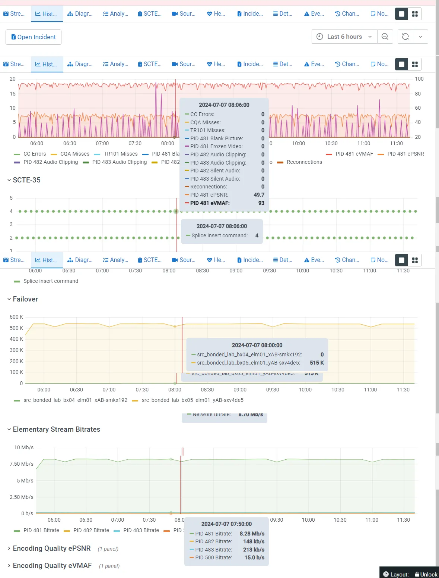439x578 pixels.
Task: Click the Events icon in tab bar above Failover
Action: point(307,260)
